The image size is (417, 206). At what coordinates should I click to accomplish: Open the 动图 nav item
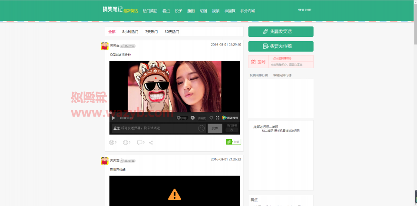[x=203, y=11]
